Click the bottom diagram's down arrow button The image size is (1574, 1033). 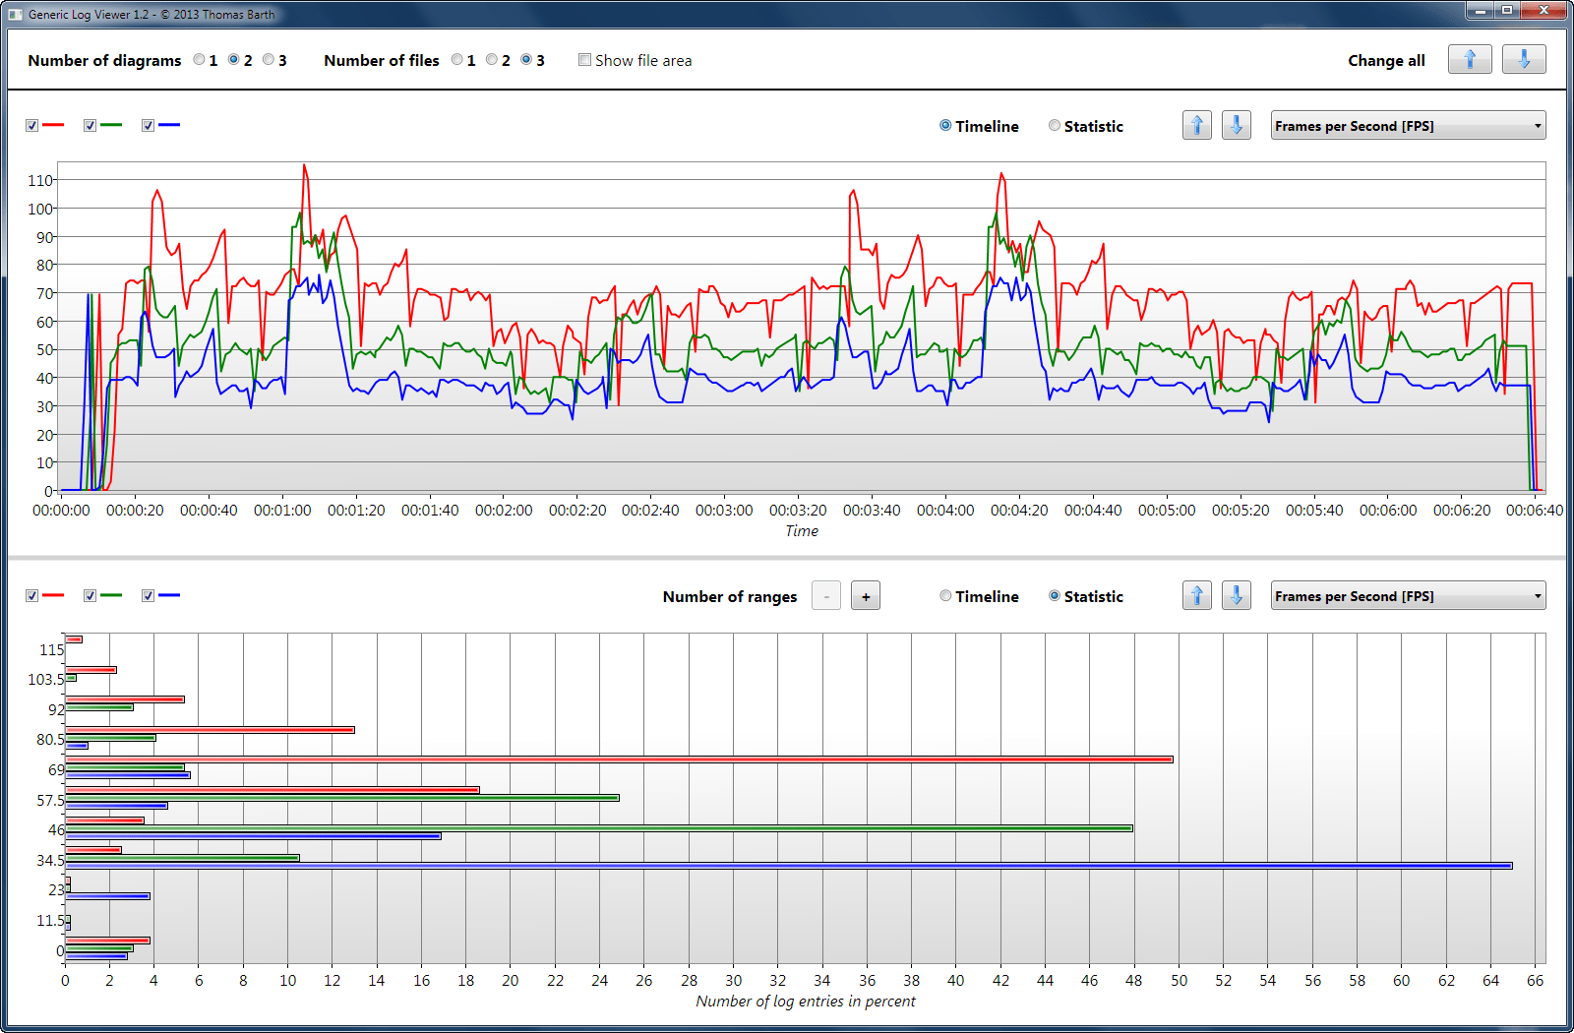1237,595
